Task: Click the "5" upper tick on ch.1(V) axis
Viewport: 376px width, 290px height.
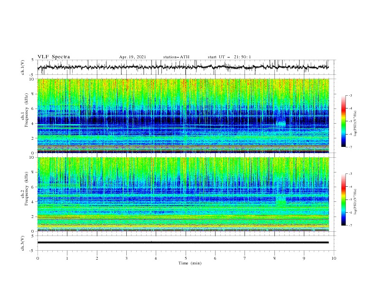Action: click(33, 60)
